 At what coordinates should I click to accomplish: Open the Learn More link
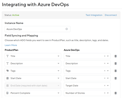(11, 45)
